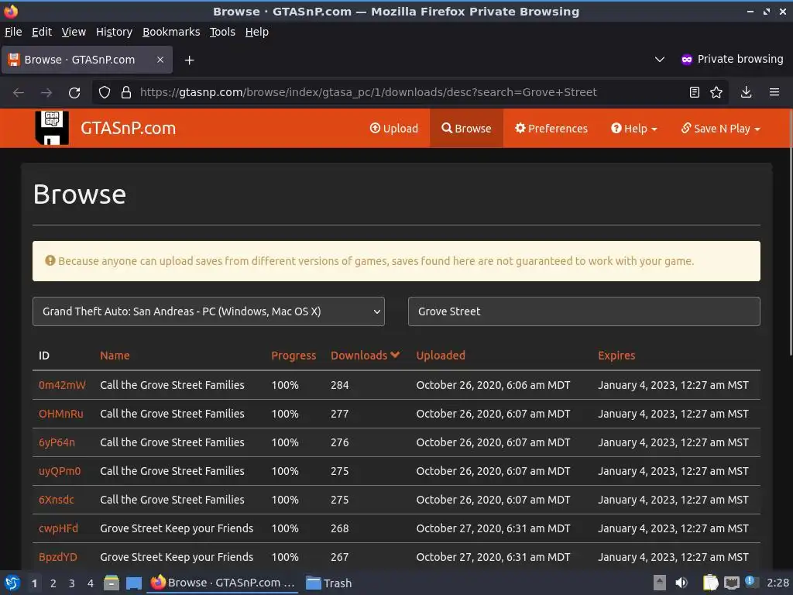Screen dimensions: 793x595
Task: Open the volume control in tray
Action: [x=681, y=583]
